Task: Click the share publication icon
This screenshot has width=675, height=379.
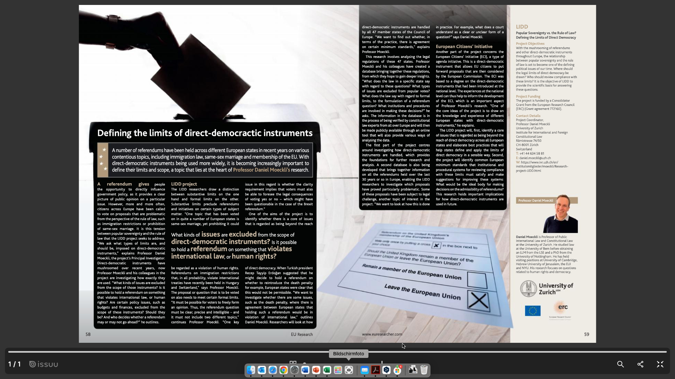Action: pyautogui.click(x=640, y=364)
